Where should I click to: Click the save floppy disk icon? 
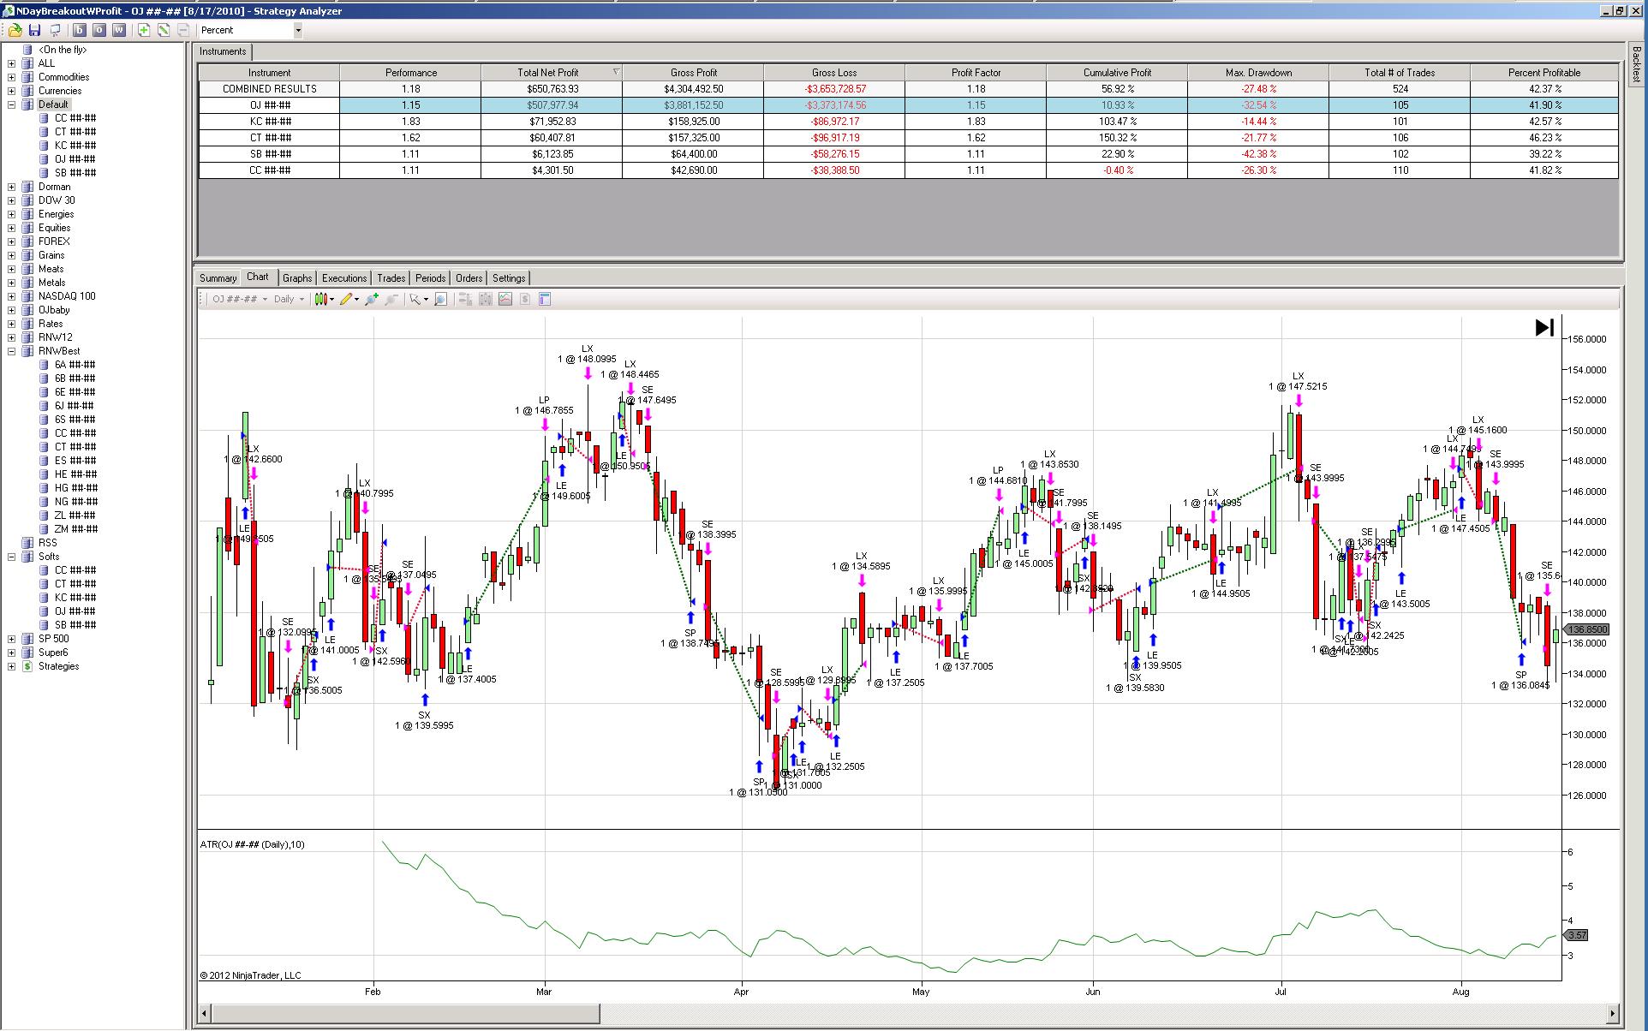(x=35, y=30)
